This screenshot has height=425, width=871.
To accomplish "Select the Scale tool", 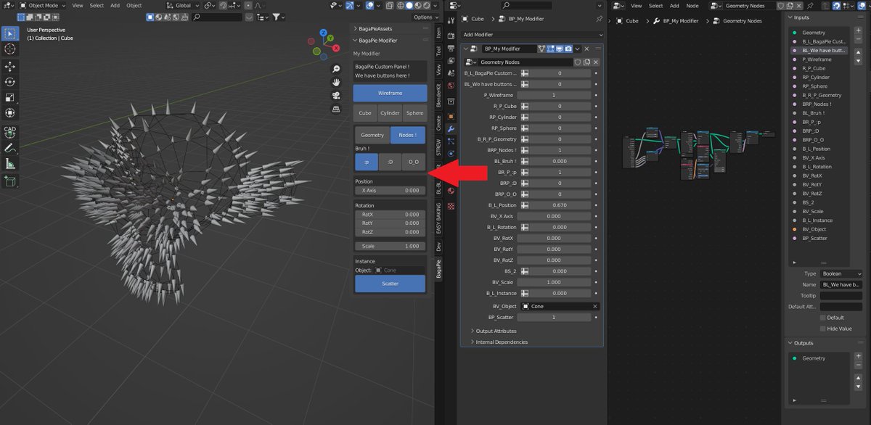I will [10, 97].
